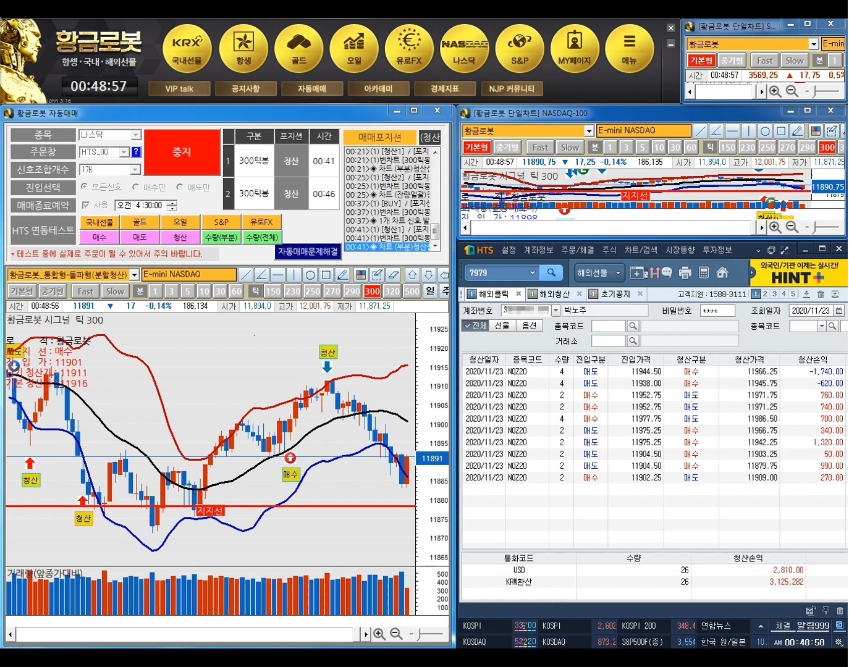
Task: Open MY페이지 button
Action: tap(575, 49)
